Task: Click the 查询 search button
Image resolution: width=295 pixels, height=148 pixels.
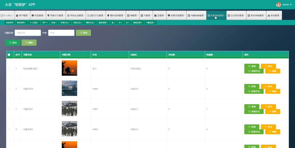Action: coord(83,33)
